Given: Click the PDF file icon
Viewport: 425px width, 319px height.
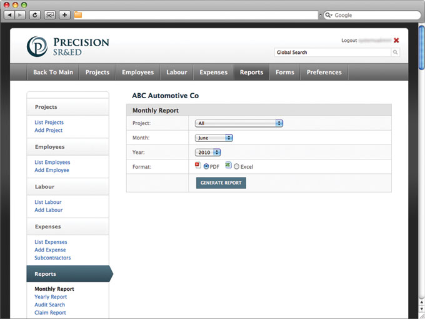Looking at the screenshot, I should point(198,165).
